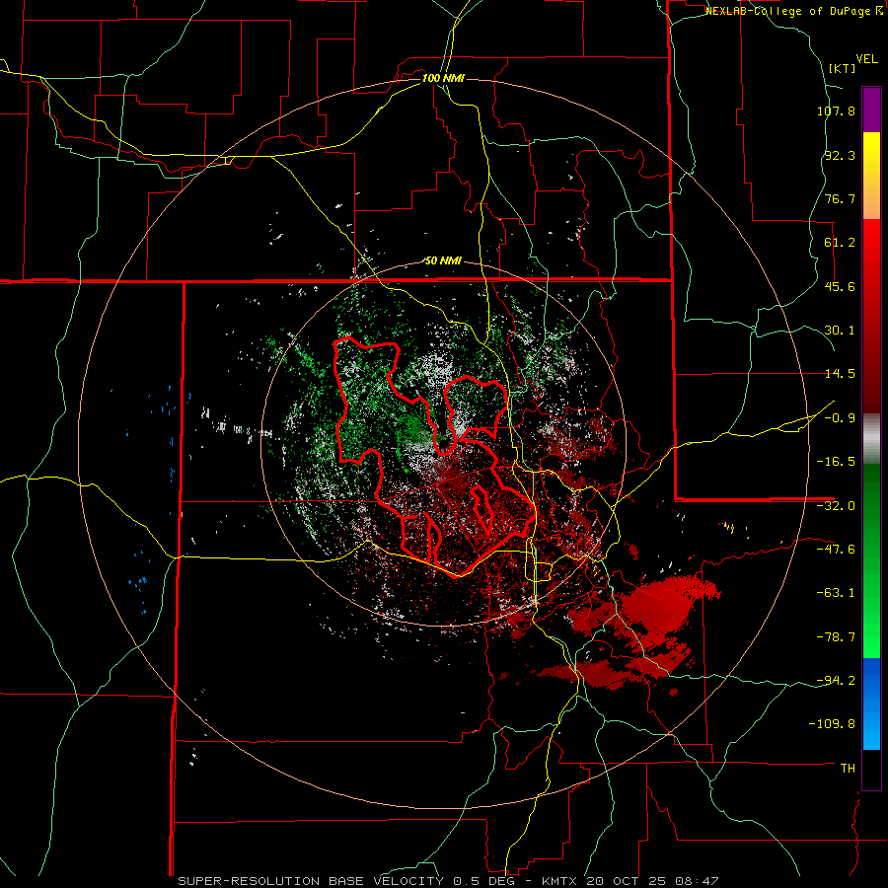This screenshot has height=888, width=888.
Task: Click the 30.1 legend value
Action: [840, 331]
